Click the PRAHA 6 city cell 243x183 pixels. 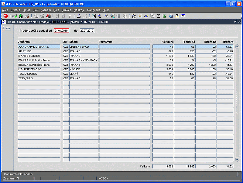point(84,65)
